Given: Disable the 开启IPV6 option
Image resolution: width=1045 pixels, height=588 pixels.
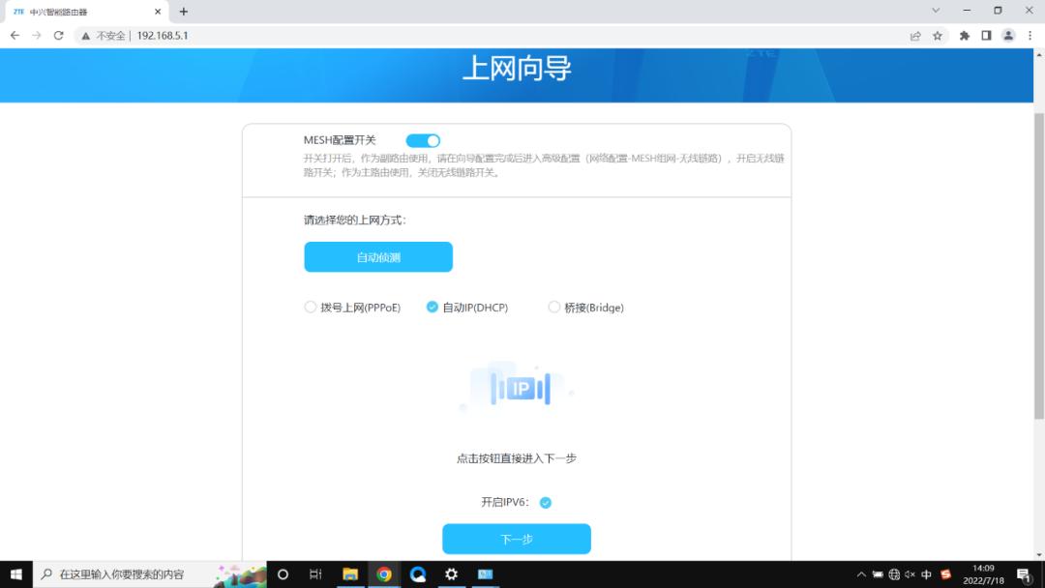Looking at the screenshot, I should click(545, 502).
